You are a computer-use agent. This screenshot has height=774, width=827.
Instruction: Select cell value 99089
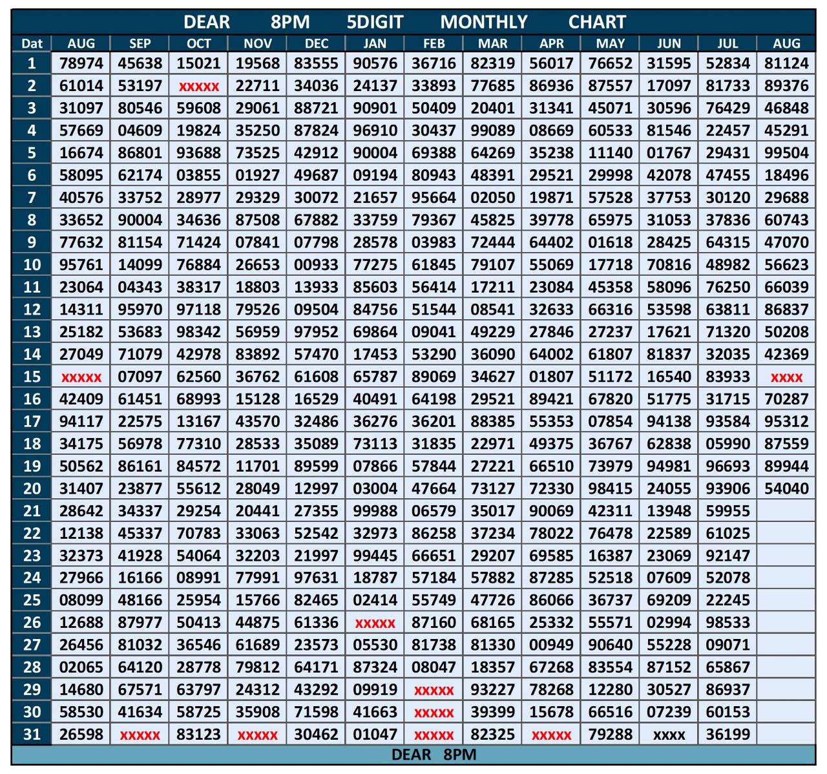(492, 131)
